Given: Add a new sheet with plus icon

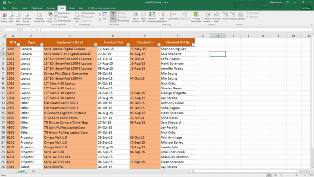Looking at the screenshot, I should [x=34, y=171].
